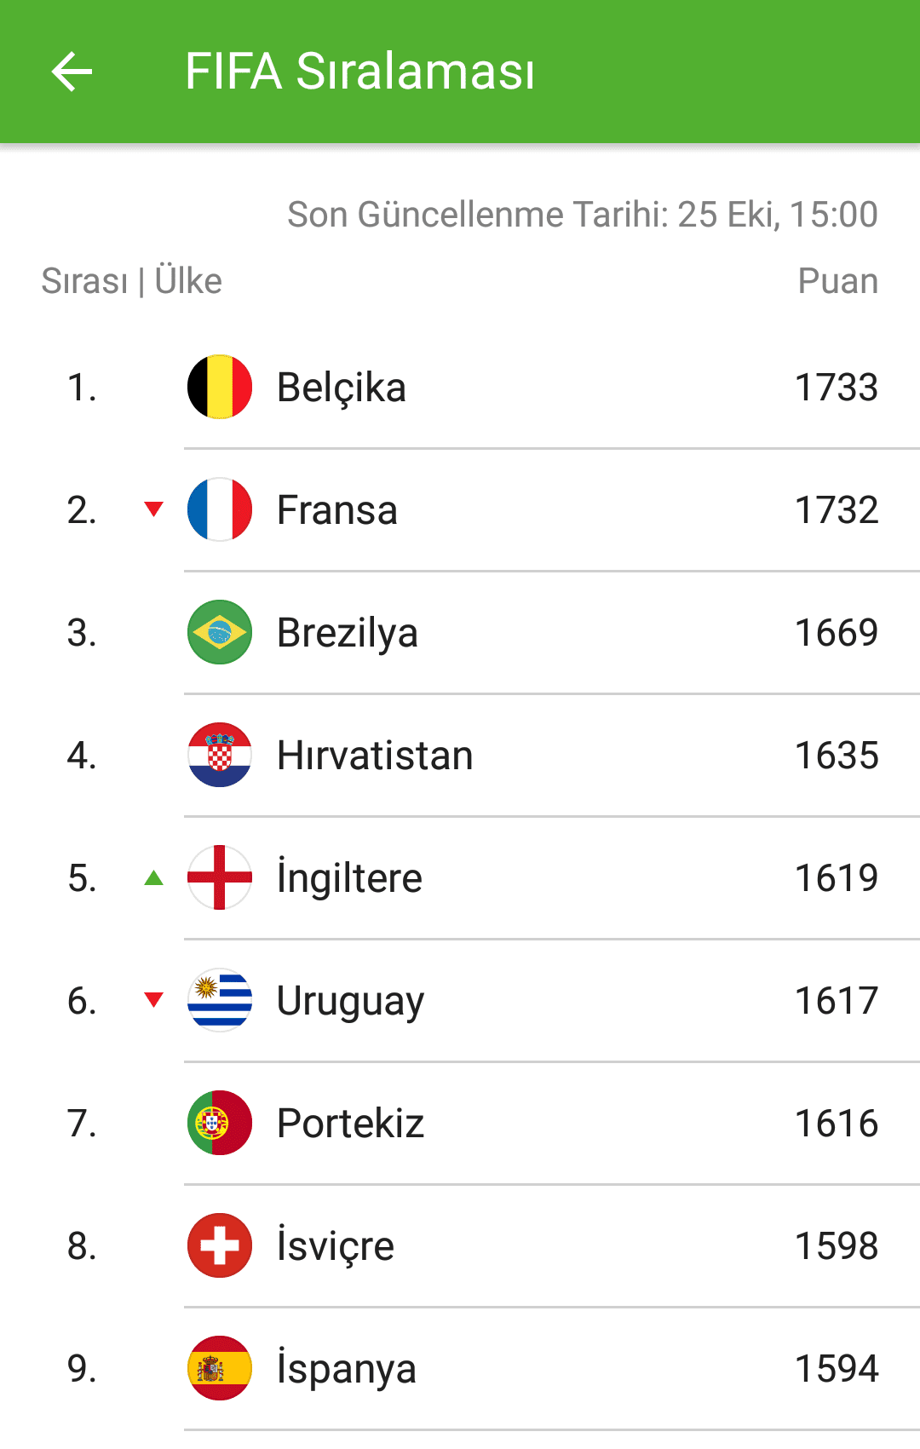The width and height of the screenshot is (920, 1449).
Task: Tap the Brazil flag icon
Action: [x=220, y=632]
